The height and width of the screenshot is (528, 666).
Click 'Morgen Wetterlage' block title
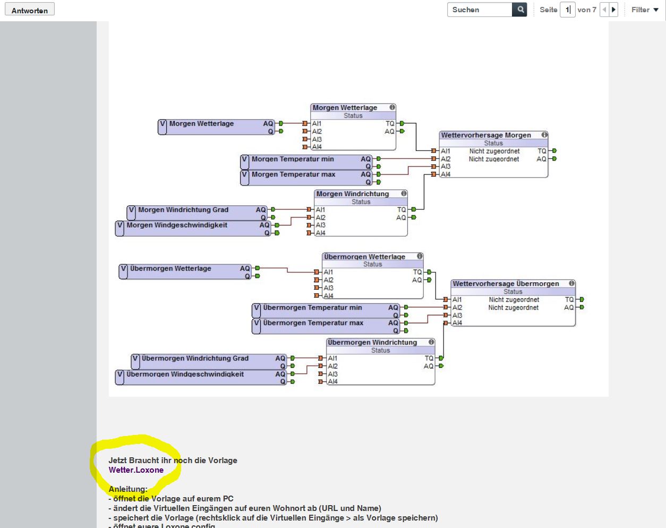click(x=345, y=107)
